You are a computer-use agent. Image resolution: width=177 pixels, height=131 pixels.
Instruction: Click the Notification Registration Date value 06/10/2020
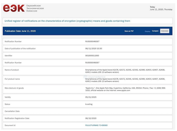(x=90, y=118)
